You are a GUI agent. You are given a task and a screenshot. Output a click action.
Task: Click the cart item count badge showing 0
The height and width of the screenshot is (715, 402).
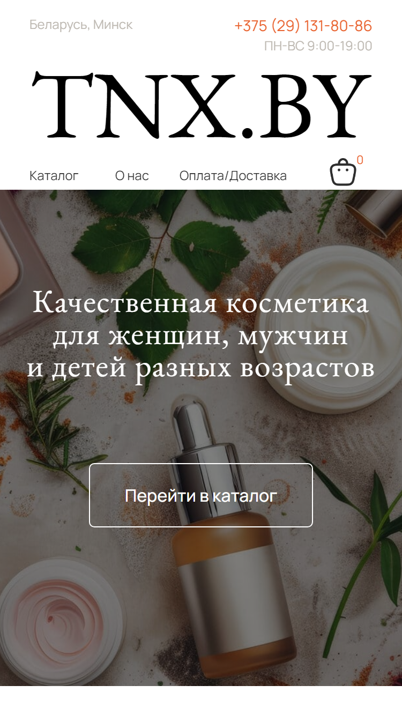[360, 160]
